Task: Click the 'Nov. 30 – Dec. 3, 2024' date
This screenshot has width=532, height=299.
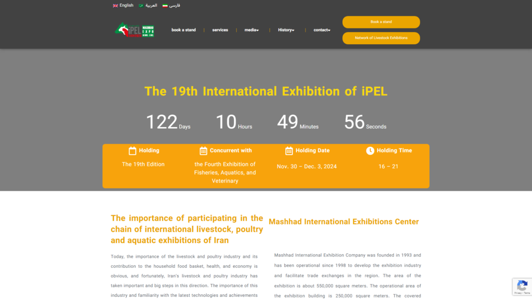Action: pos(307,167)
